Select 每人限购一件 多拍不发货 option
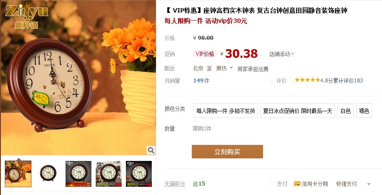The image size is (382, 195). click(225, 111)
